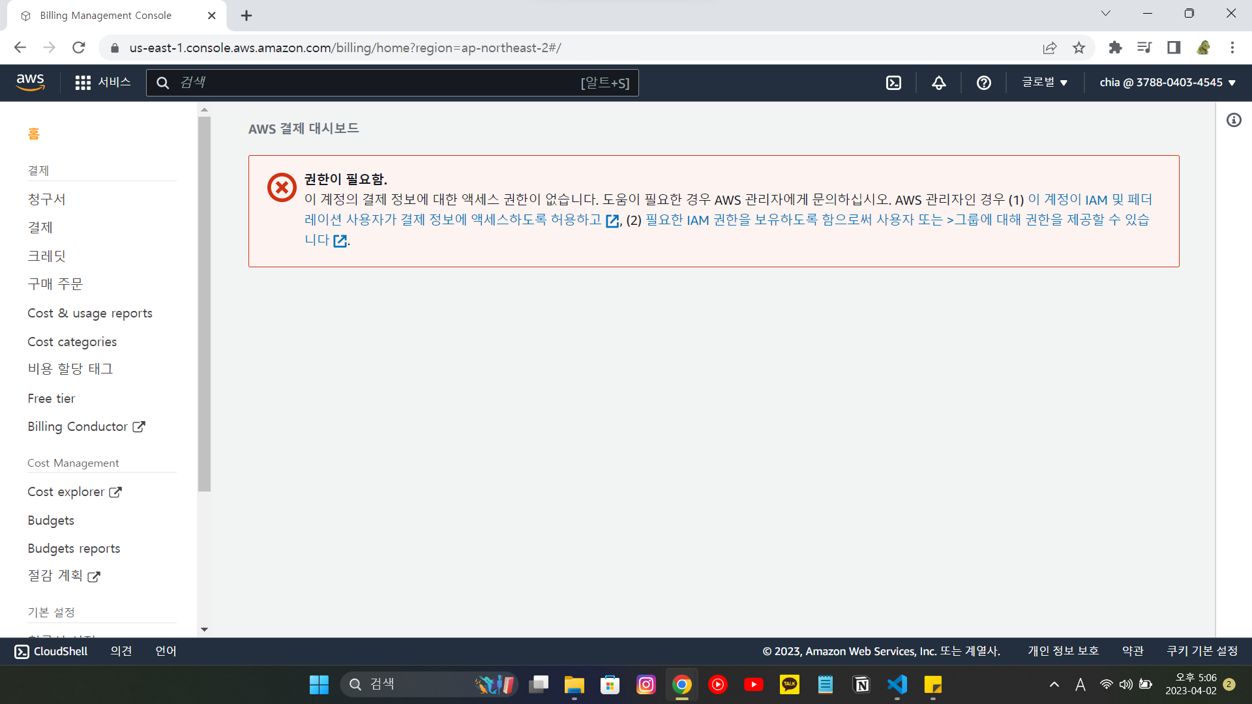Open the help question mark menu

(983, 83)
